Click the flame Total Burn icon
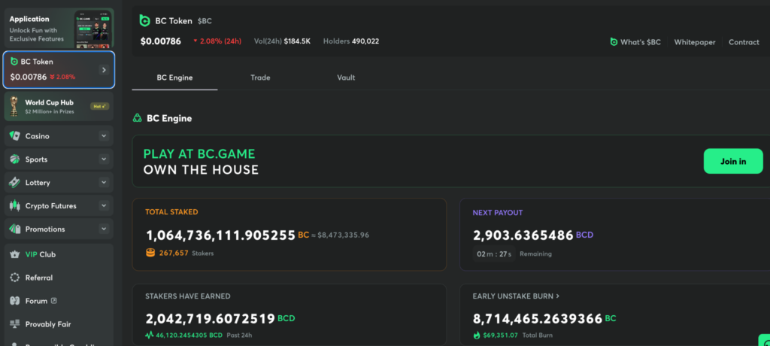The width and height of the screenshot is (770, 346). 476,335
